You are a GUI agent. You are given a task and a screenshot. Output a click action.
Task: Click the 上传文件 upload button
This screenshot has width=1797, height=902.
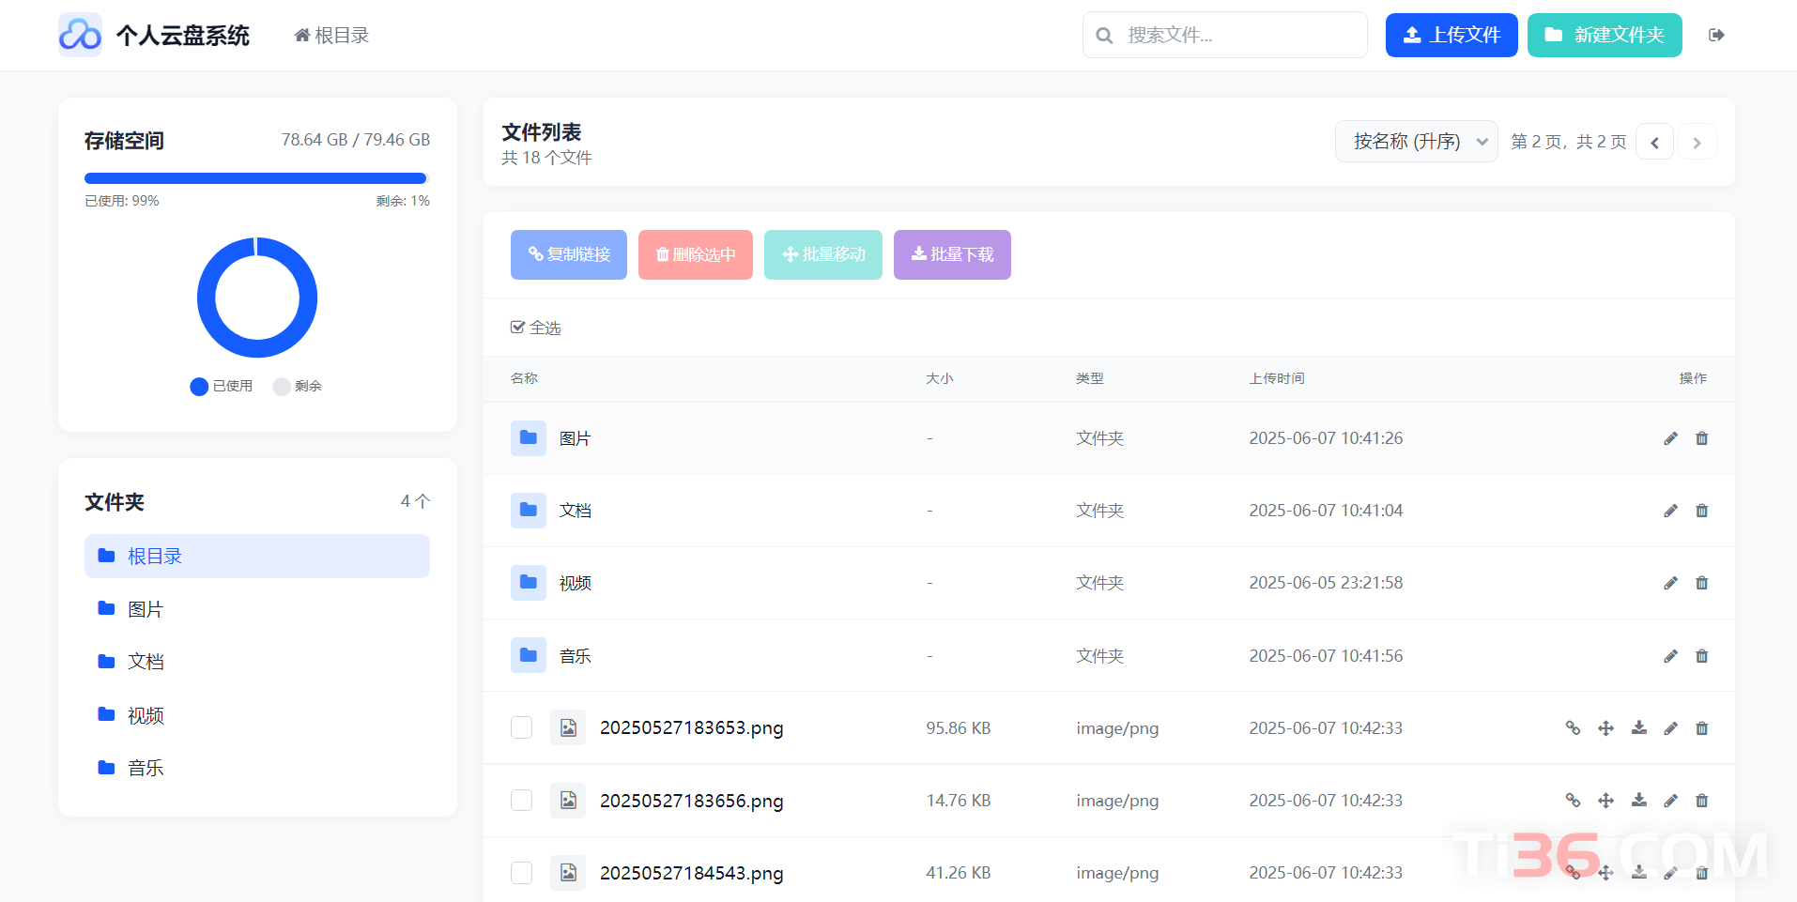coord(1451,35)
